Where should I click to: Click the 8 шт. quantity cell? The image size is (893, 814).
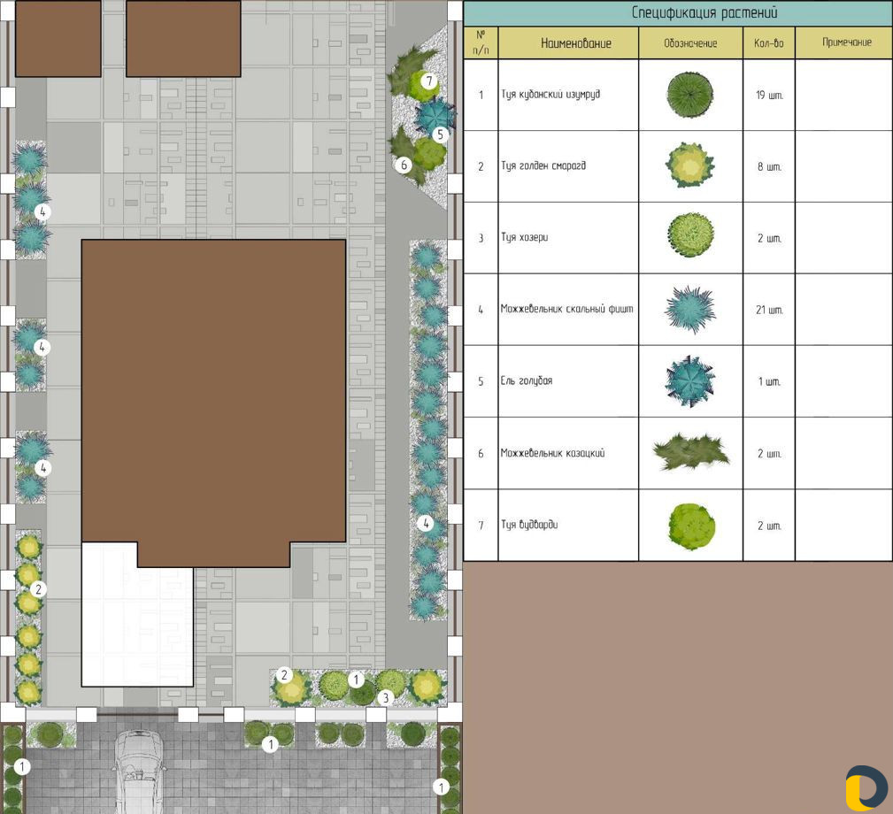pos(769,167)
